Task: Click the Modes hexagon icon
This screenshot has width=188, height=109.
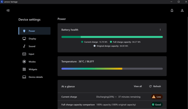Action: (24, 62)
